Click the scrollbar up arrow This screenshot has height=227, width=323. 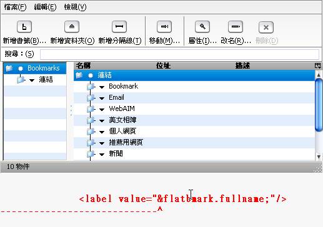pyautogui.click(x=319, y=74)
